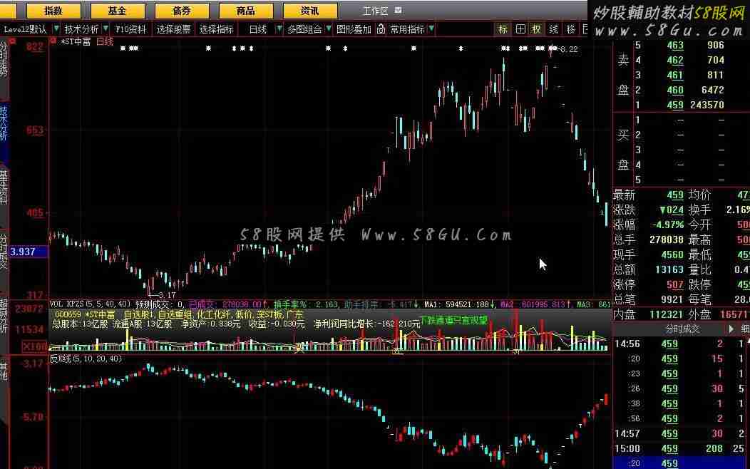Screen dimensions: 750x469
Task: Expand the 日线 period dropdown arrow
Action: (279, 29)
